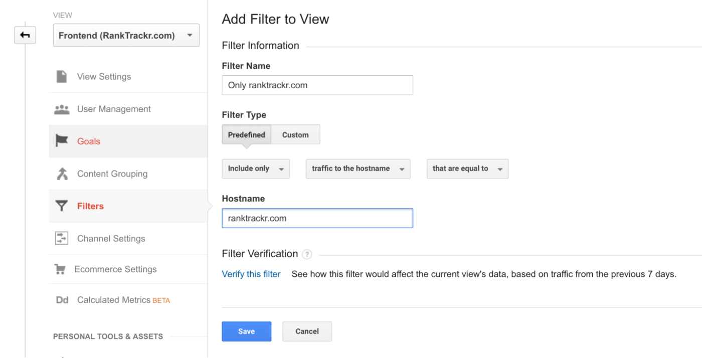Click the Filter Name input field

pos(317,85)
